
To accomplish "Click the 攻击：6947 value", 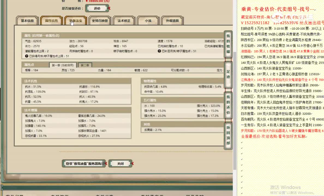I will point(121,41).
